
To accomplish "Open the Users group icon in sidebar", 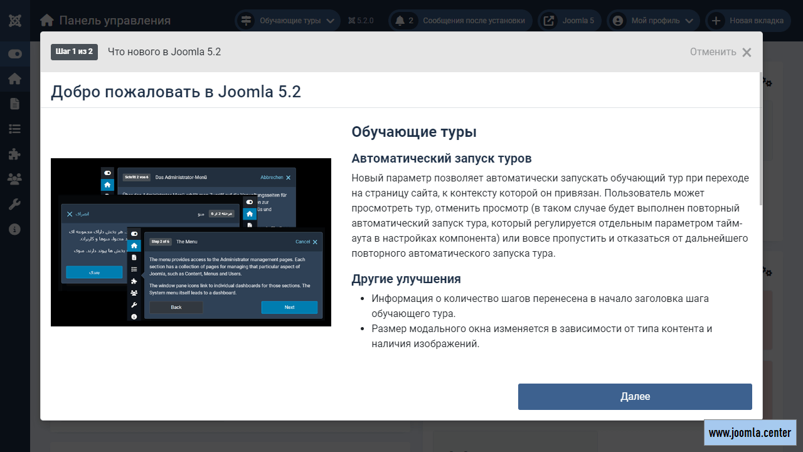I will [14, 179].
